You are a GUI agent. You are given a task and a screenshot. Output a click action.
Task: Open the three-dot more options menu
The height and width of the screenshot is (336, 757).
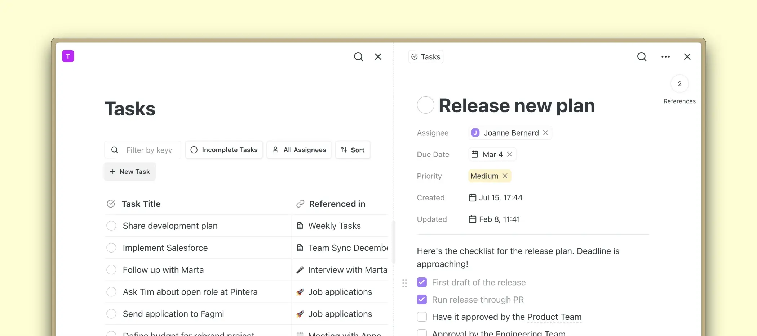point(665,57)
